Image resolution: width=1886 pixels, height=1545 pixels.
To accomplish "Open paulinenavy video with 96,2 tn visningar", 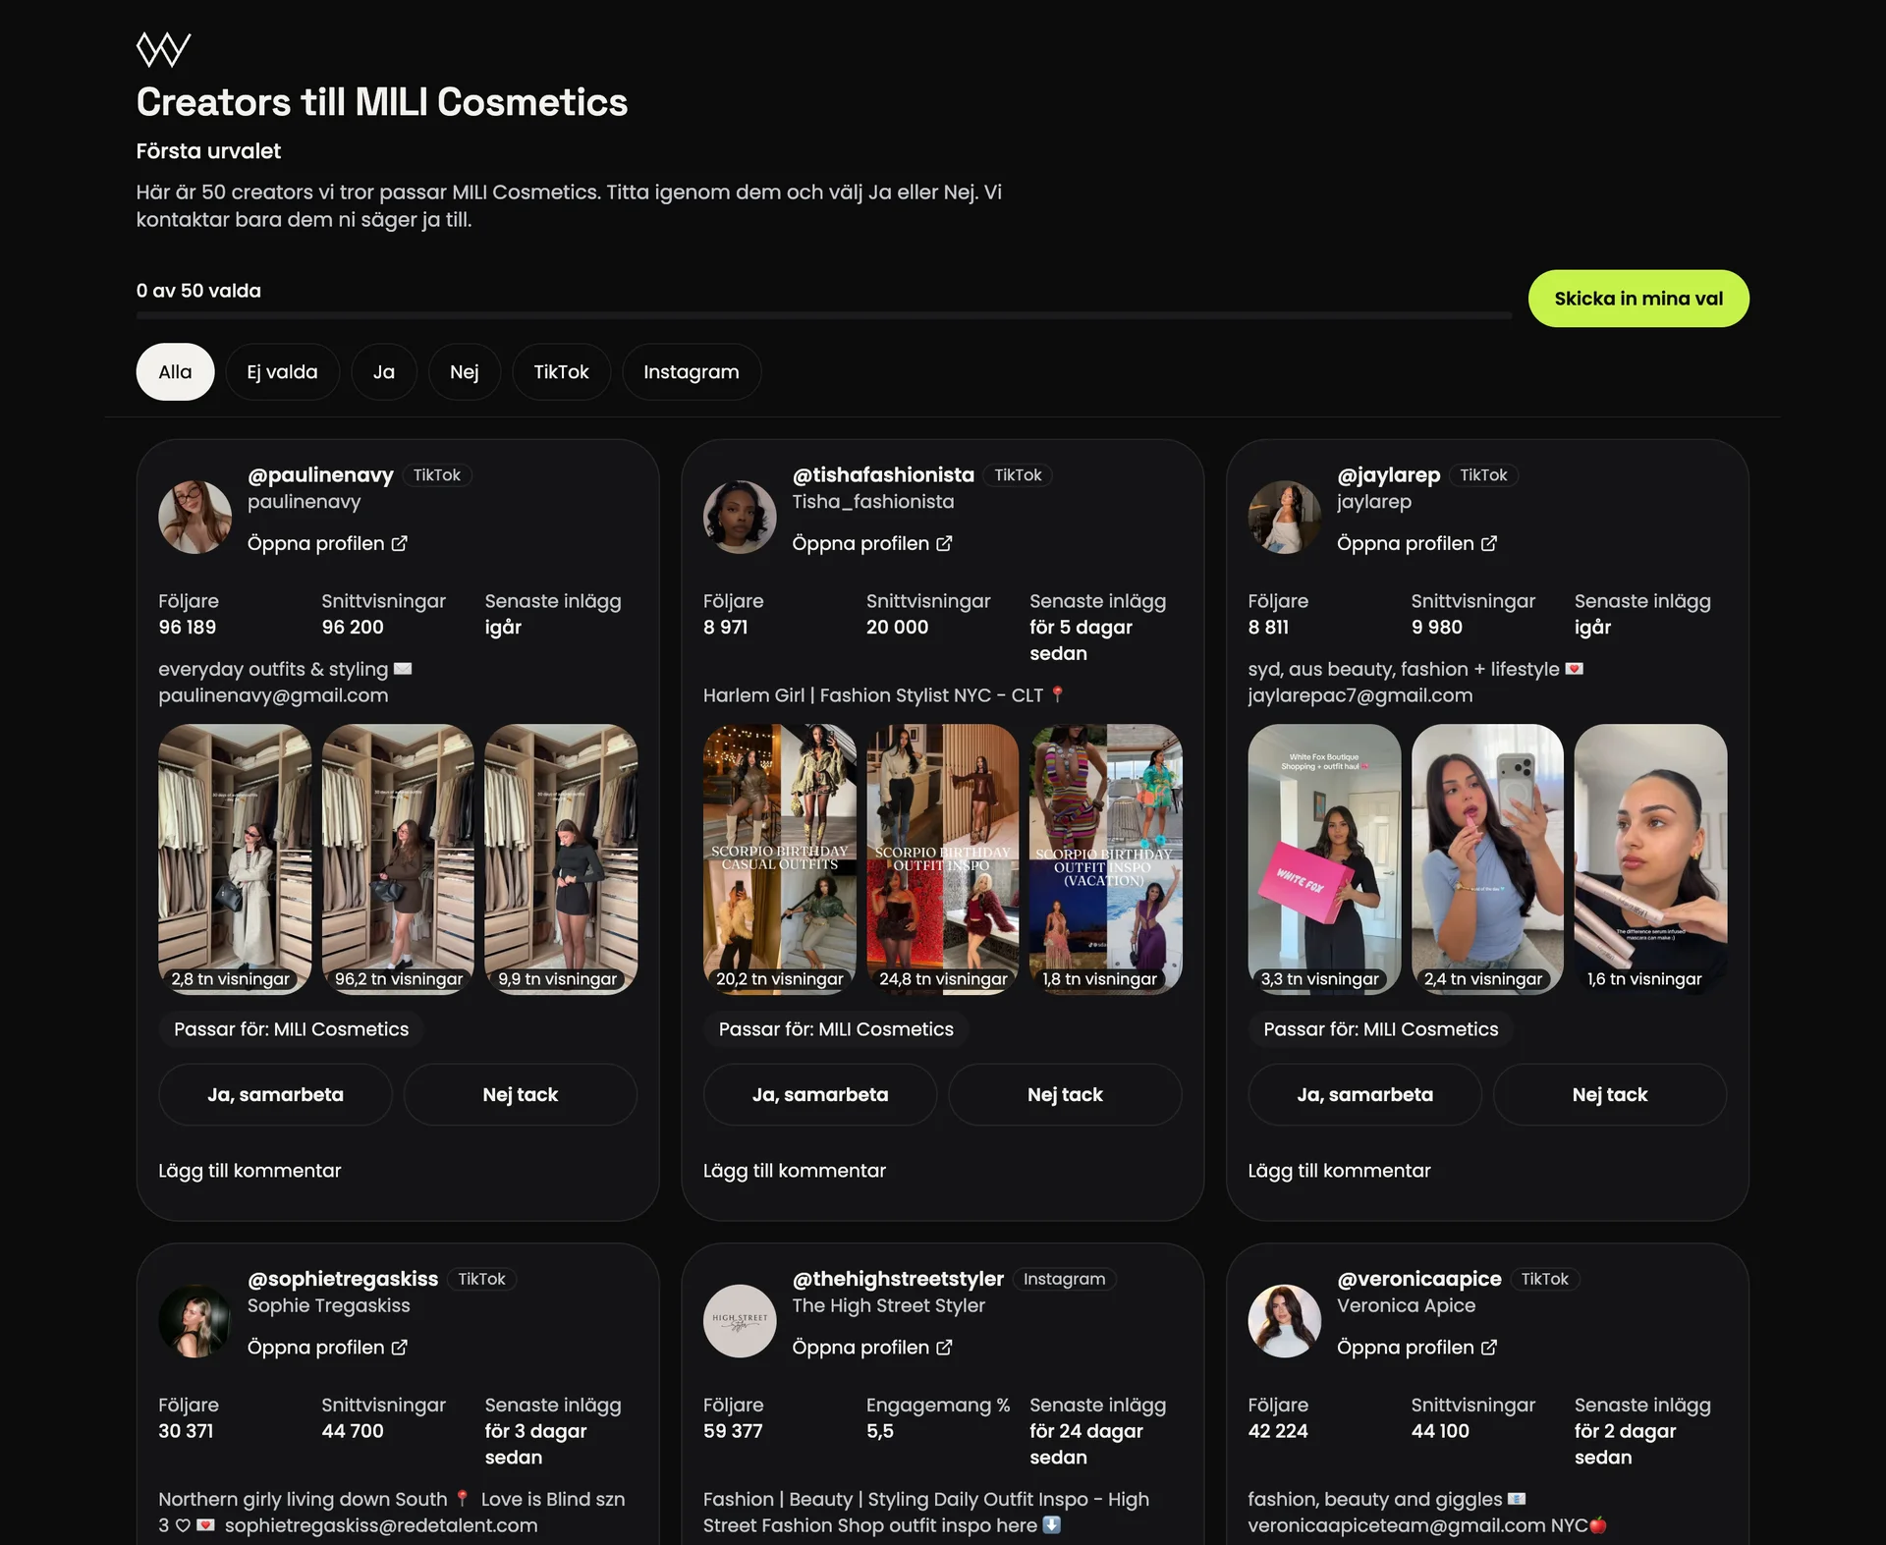I will 398,859.
